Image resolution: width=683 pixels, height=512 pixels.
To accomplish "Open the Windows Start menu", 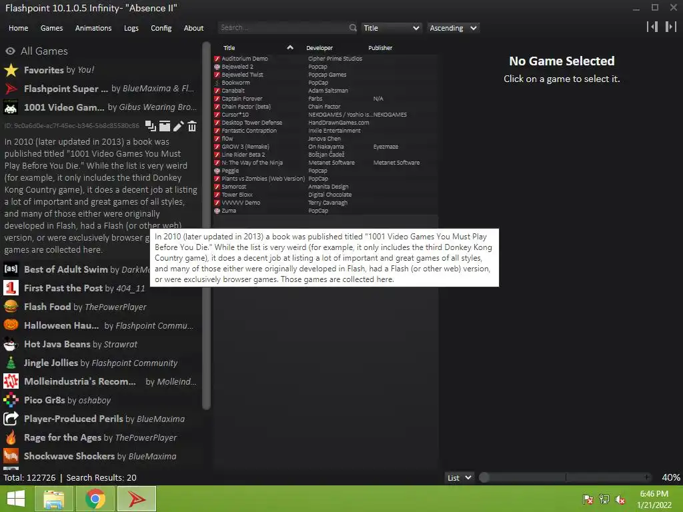I will point(16,499).
